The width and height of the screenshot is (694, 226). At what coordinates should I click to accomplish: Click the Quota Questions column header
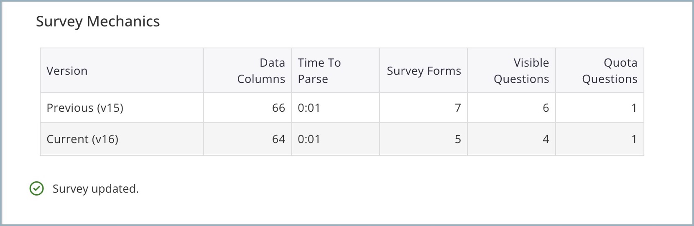pos(610,71)
